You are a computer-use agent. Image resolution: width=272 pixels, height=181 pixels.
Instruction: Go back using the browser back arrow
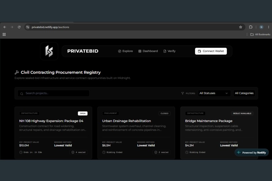coord(5,27)
